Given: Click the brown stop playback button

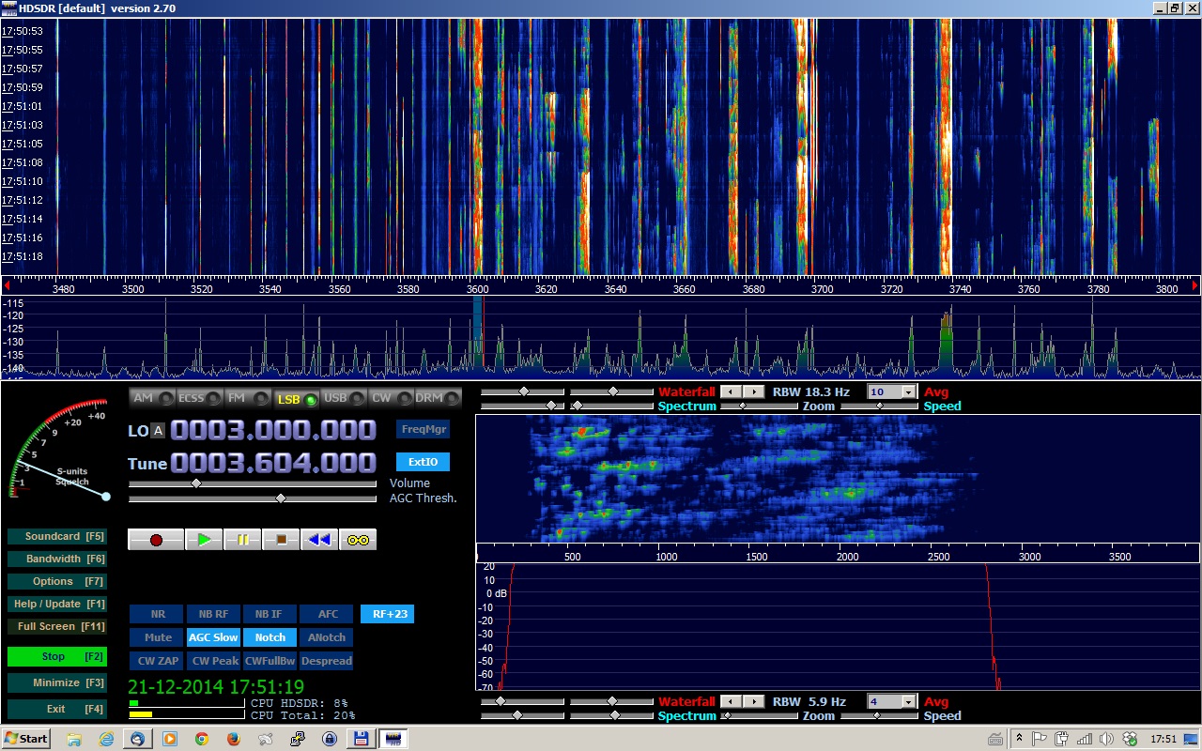Looking at the screenshot, I should pos(281,540).
